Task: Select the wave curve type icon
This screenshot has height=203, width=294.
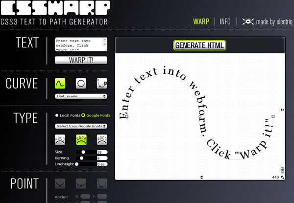Action: tap(60, 83)
